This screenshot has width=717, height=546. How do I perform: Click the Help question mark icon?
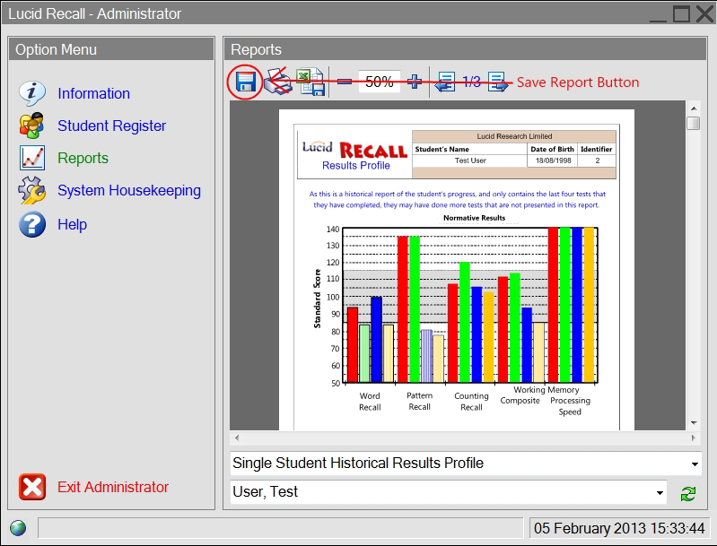pos(32,224)
